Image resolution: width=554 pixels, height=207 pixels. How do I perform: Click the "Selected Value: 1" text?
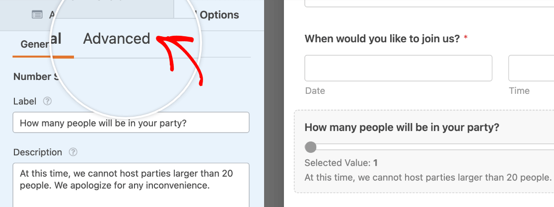[341, 162]
